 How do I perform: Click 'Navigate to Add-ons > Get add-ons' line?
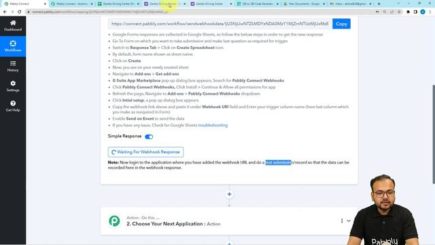click(x=145, y=74)
